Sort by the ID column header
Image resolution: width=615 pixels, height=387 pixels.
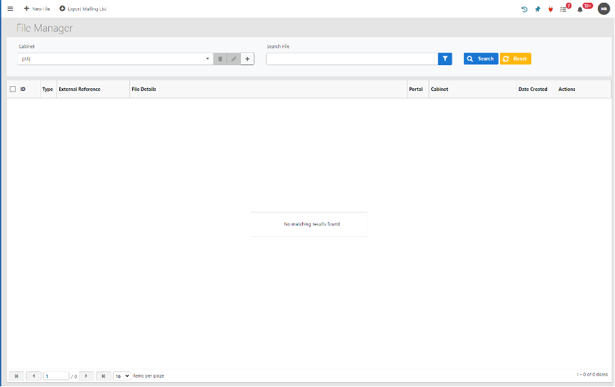(x=22, y=89)
